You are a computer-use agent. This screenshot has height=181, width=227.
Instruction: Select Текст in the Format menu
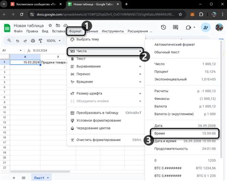click(106, 59)
